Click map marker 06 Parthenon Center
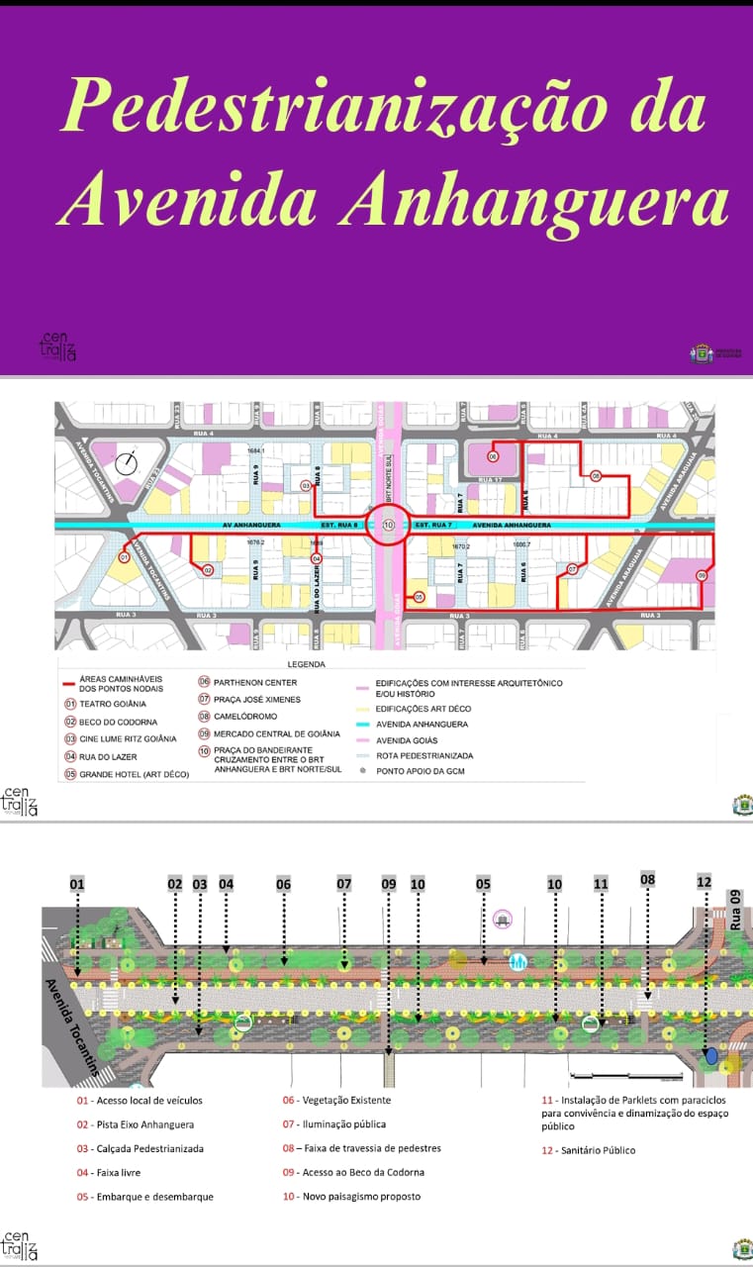 492,455
